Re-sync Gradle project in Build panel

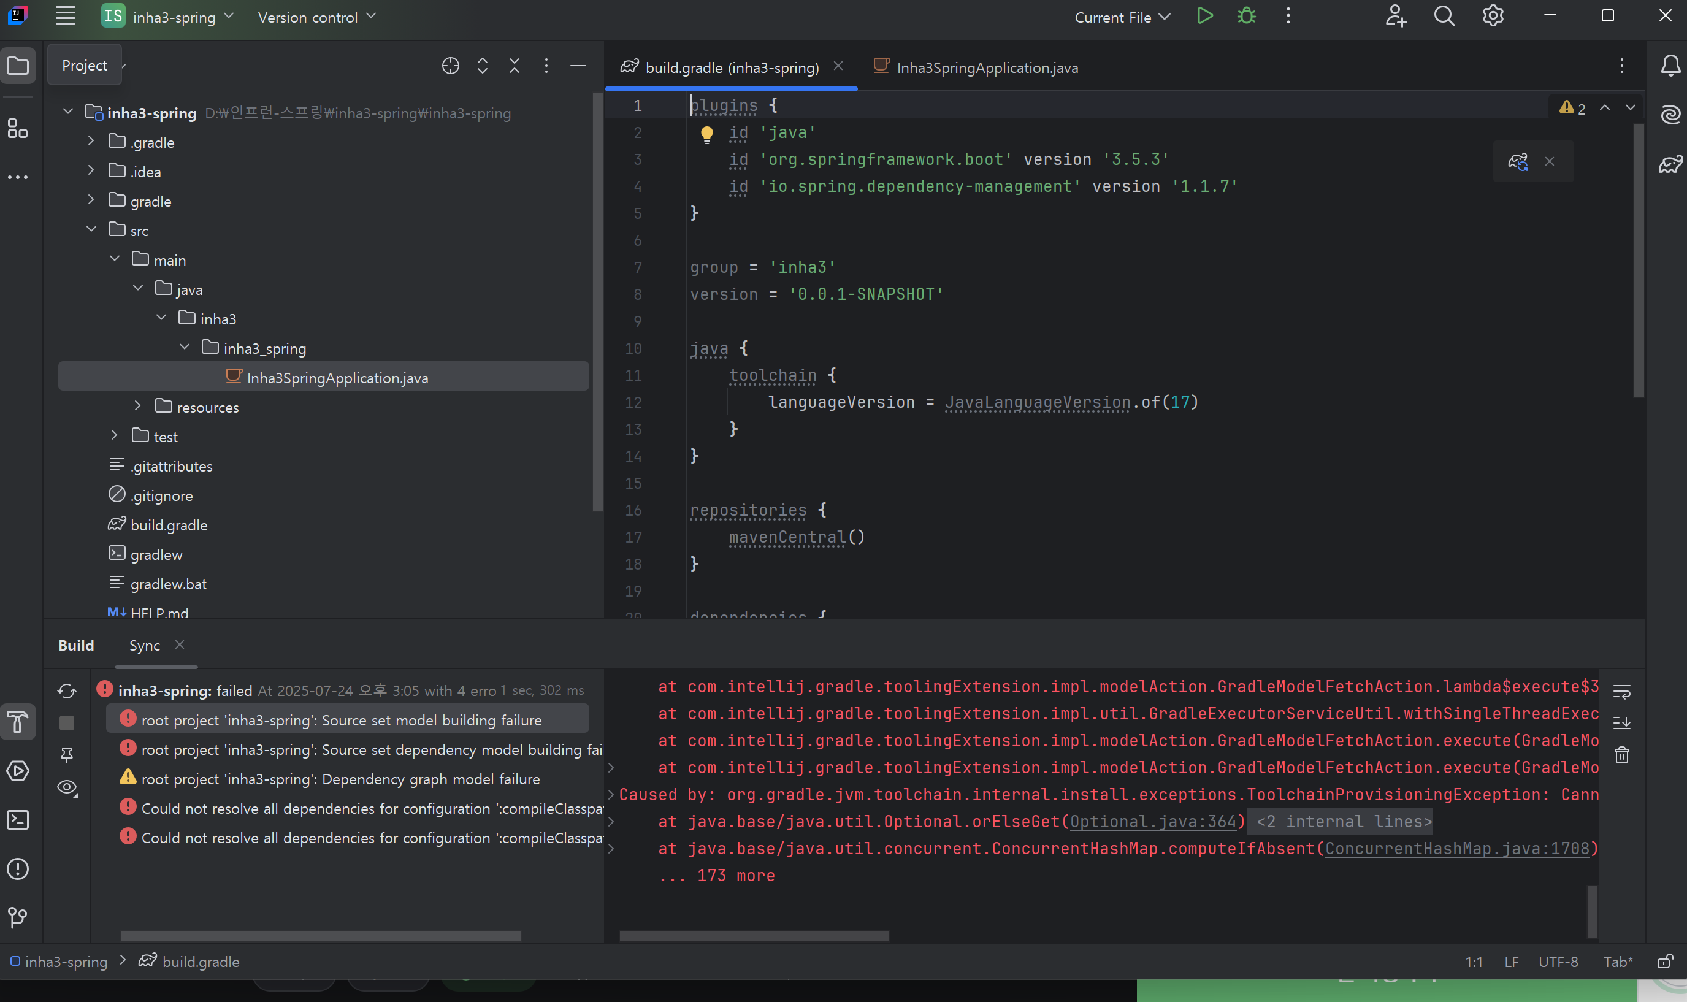click(67, 690)
